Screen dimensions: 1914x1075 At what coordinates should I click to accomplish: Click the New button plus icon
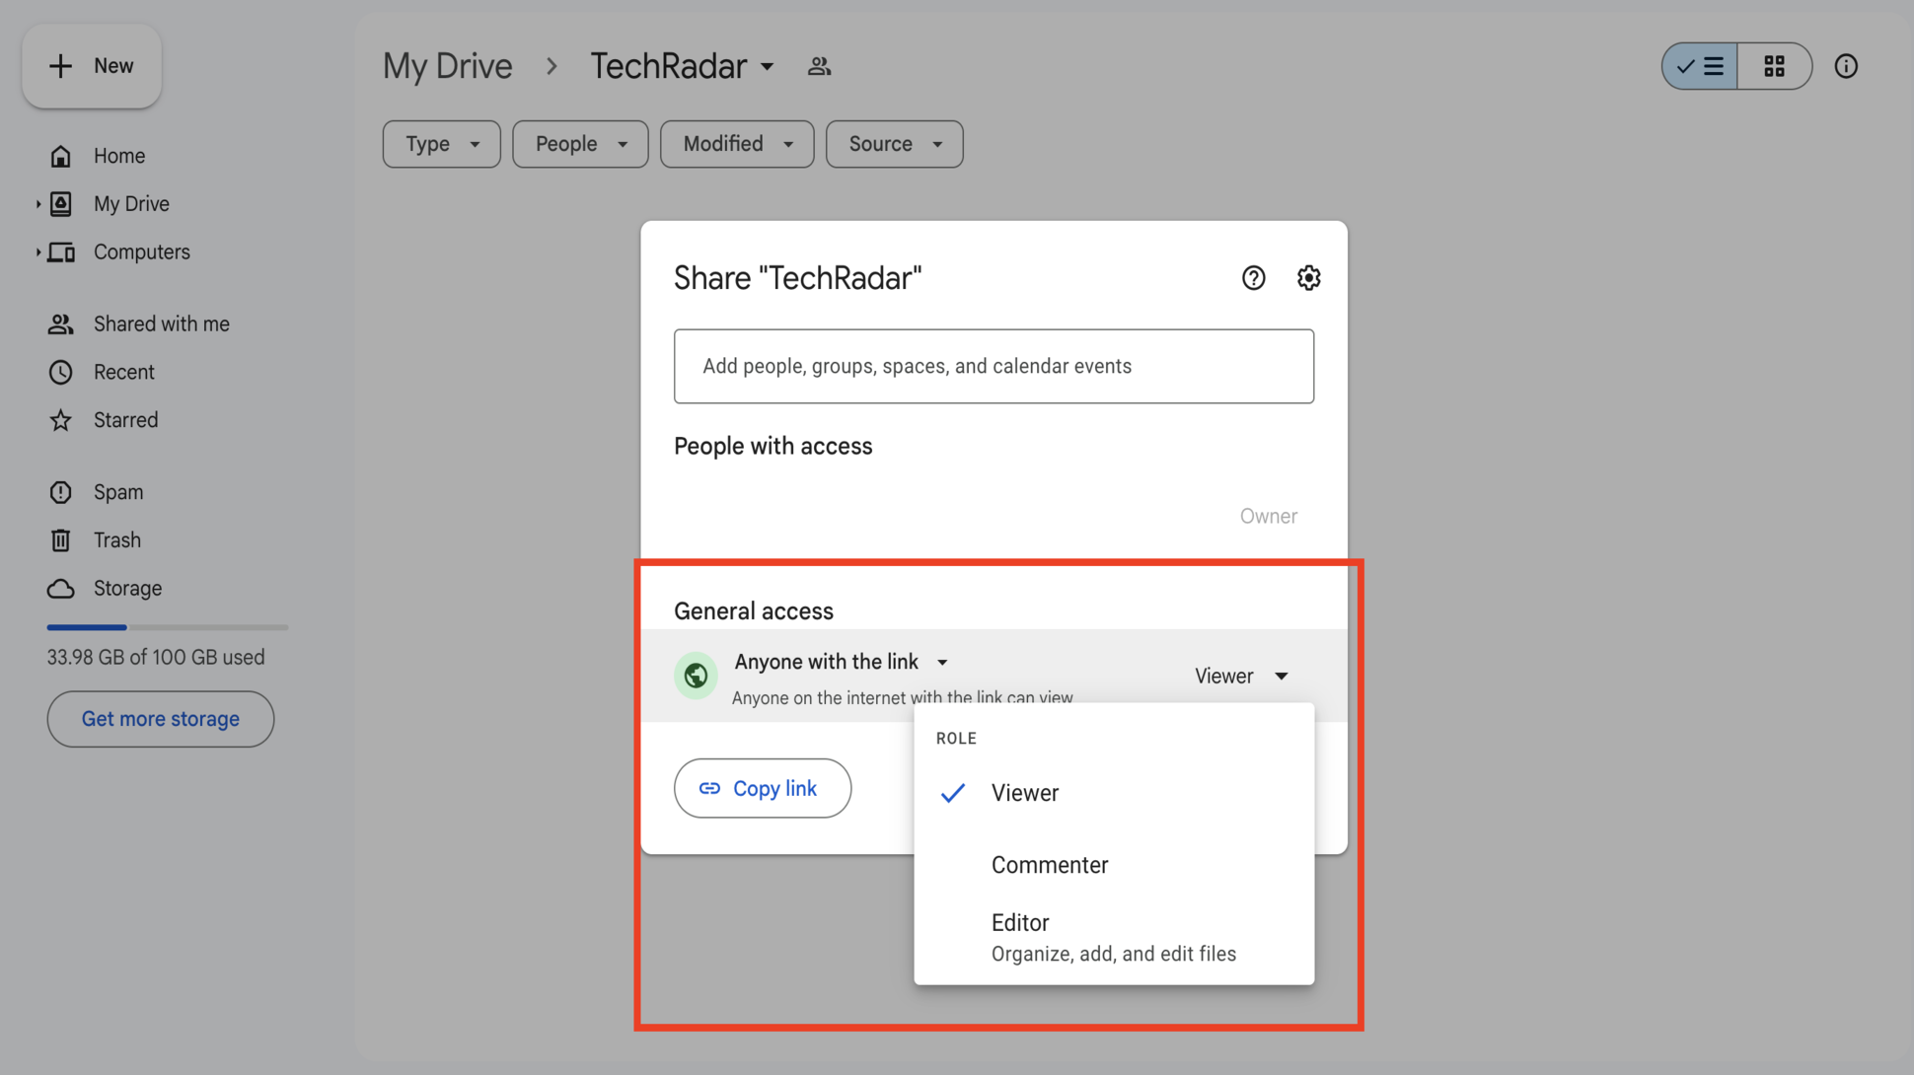click(61, 66)
